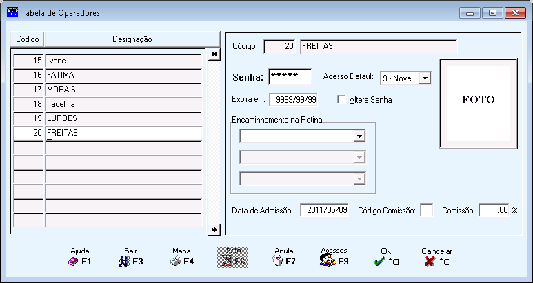Close the Tabela de Operadores window
This screenshot has height=283, width=533.
[515, 13]
